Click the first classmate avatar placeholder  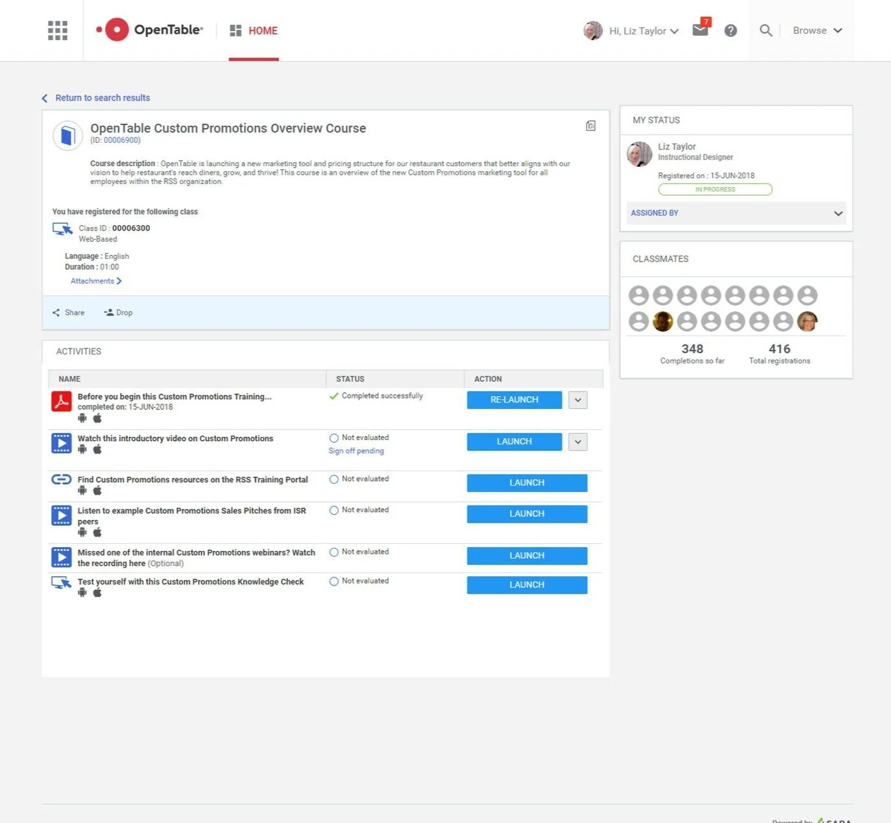coord(639,295)
